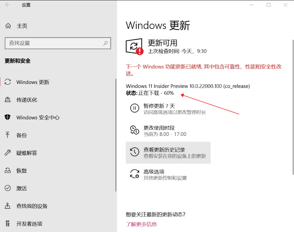
Task: Maximize the 设置 window
Action: tap(268, 5)
